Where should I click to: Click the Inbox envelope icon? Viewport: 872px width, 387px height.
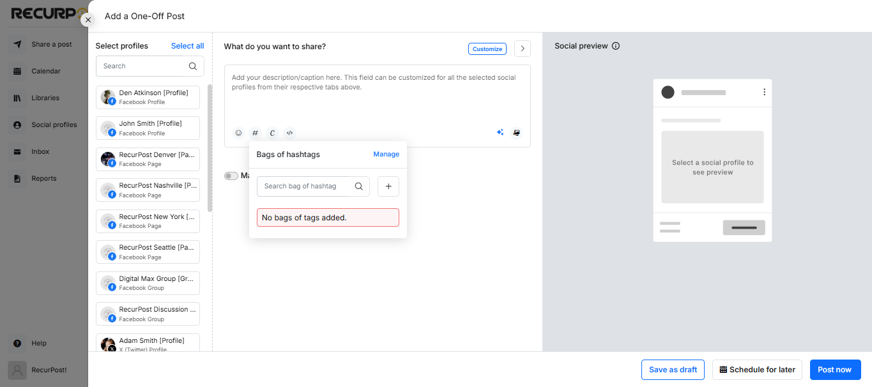[x=17, y=152]
